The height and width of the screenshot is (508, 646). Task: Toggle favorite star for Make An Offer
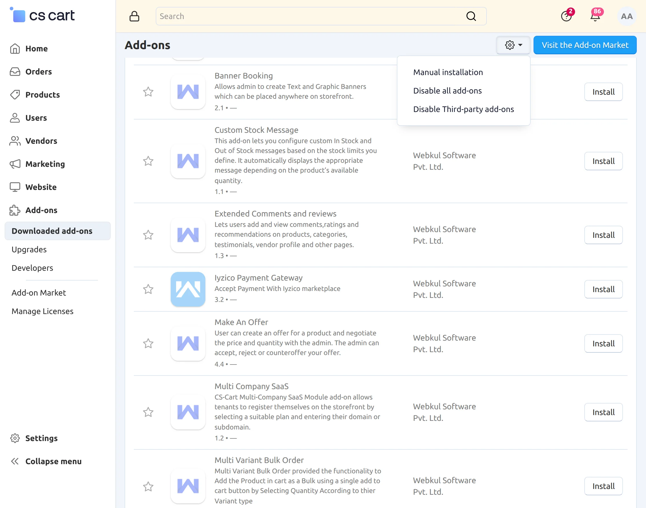148,343
